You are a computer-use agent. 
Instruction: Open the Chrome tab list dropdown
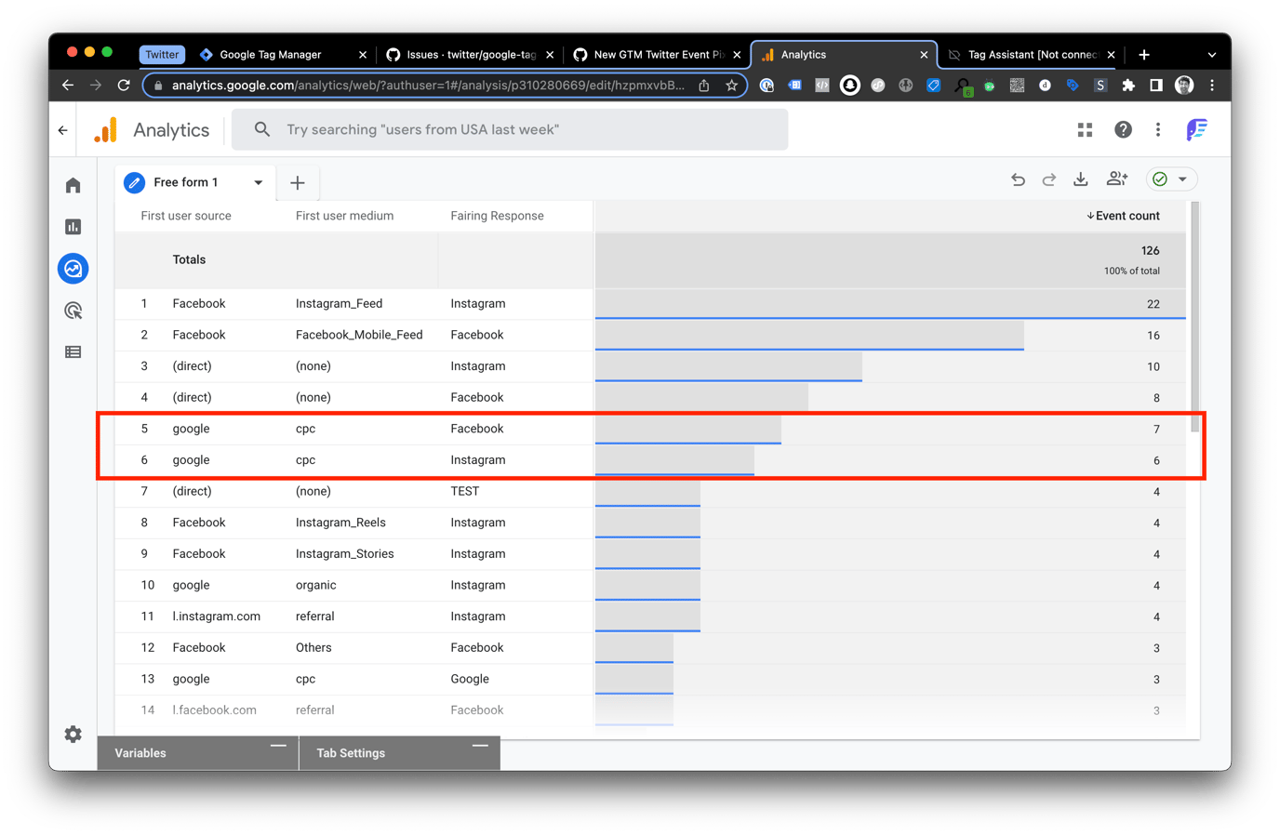click(x=1212, y=55)
